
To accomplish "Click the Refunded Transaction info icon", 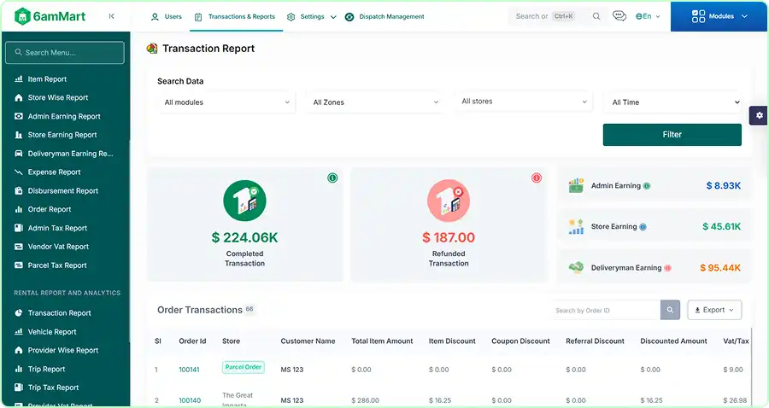I will pyautogui.click(x=537, y=178).
